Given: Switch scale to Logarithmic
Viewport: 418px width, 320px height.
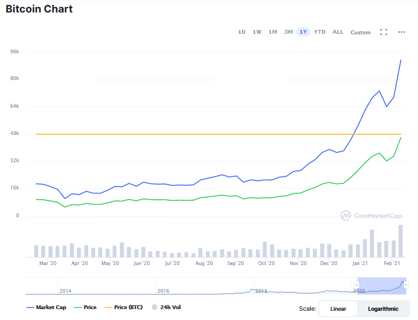Looking at the screenshot, I should [383, 309].
